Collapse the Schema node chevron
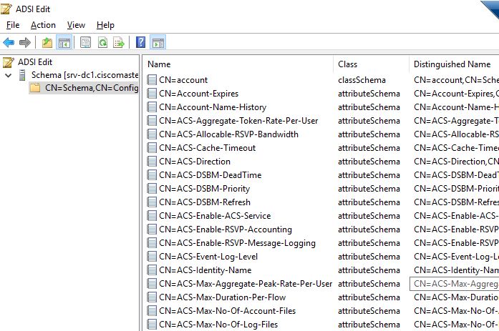The height and width of the screenshot is (331, 499). pos(9,75)
